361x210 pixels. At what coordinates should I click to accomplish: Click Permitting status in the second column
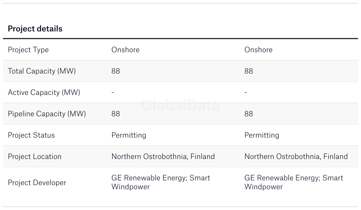point(262,135)
